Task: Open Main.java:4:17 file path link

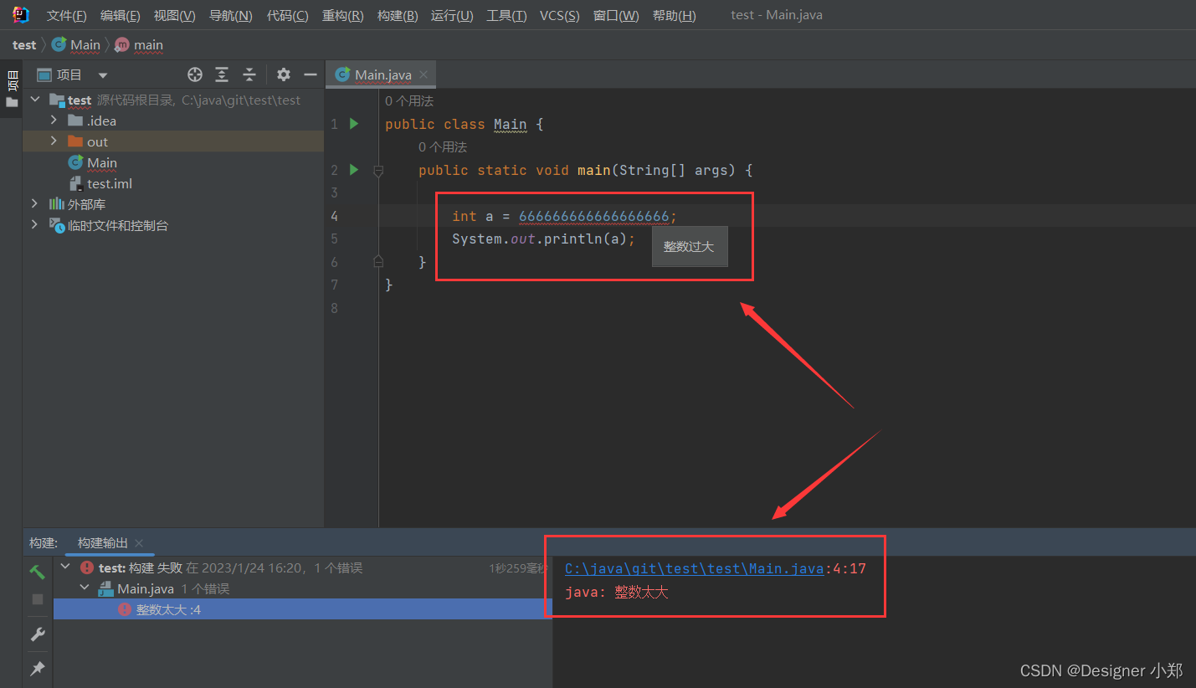Action: [695, 568]
